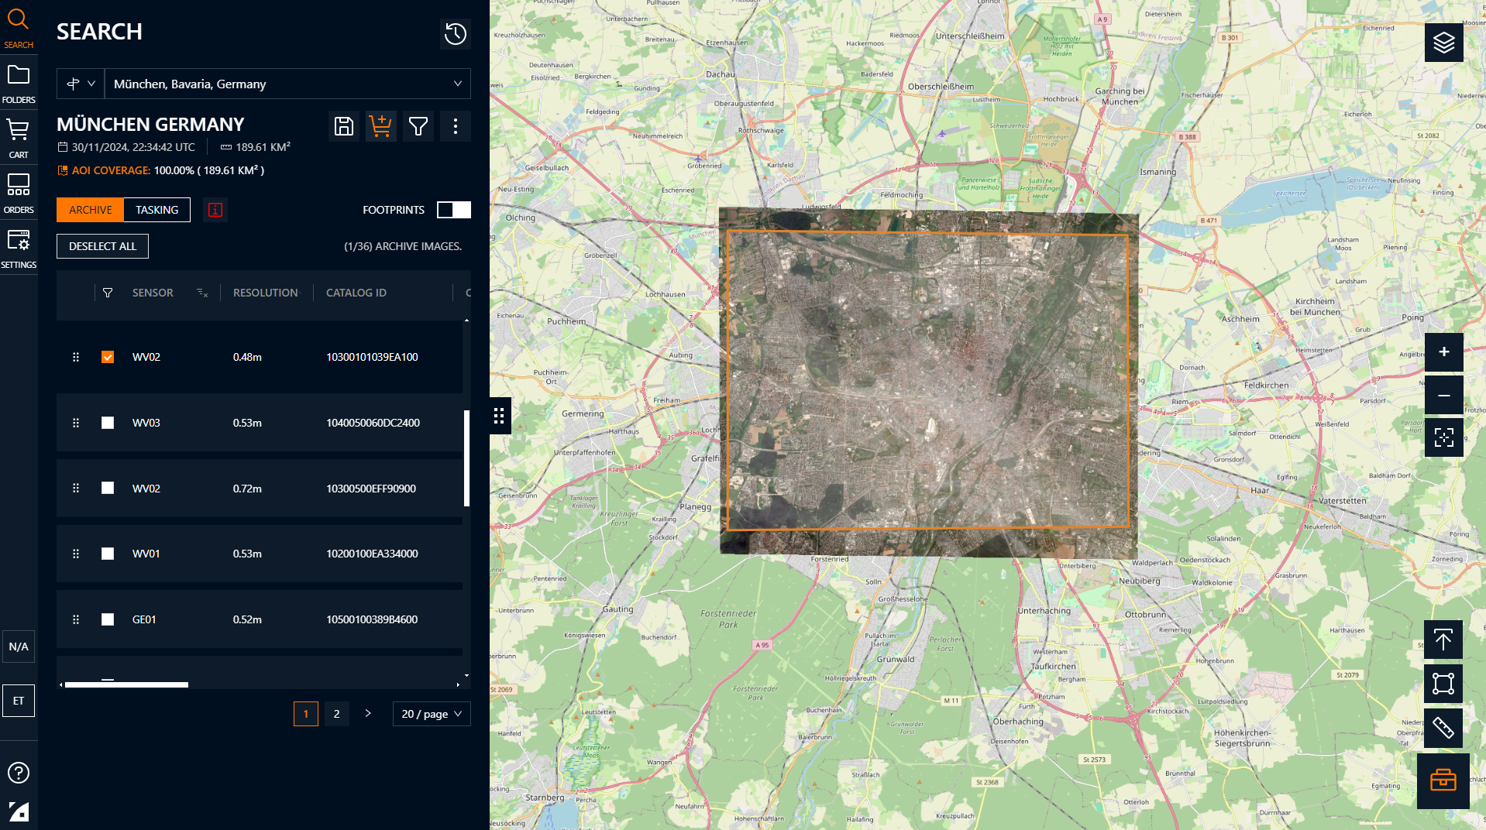1486x830 pixels.
Task: Open the map layers icon
Action: [x=1443, y=43]
